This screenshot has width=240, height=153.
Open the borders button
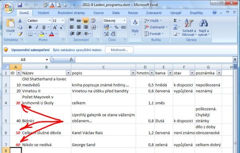(30, 34)
